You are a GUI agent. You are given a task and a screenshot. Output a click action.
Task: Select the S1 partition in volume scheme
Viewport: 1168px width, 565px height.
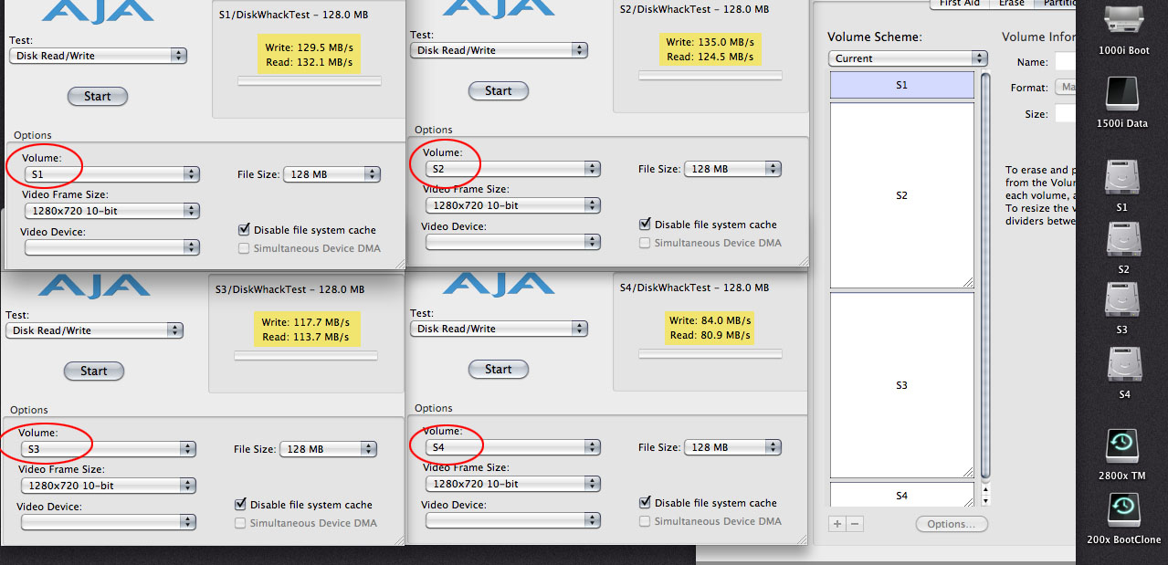tap(902, 85)
